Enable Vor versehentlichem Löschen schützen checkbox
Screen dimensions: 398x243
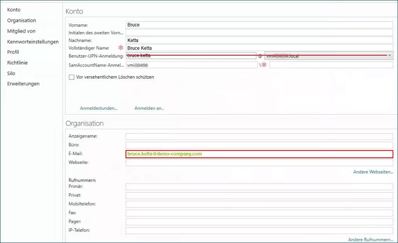tap(72, 77)
